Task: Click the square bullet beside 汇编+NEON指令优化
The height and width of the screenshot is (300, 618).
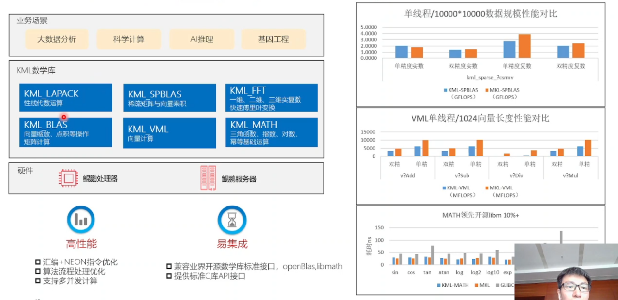Action: (x=38, y=262)
